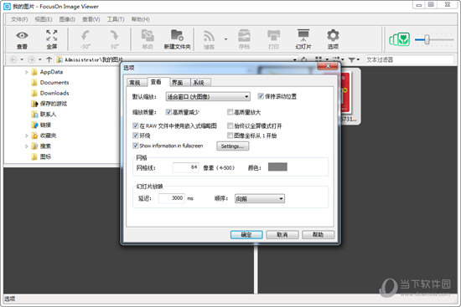Viewport: 461px width, 307px height.
Task: Expand the 收藏夹 folder node
Action: click(27, 136)
